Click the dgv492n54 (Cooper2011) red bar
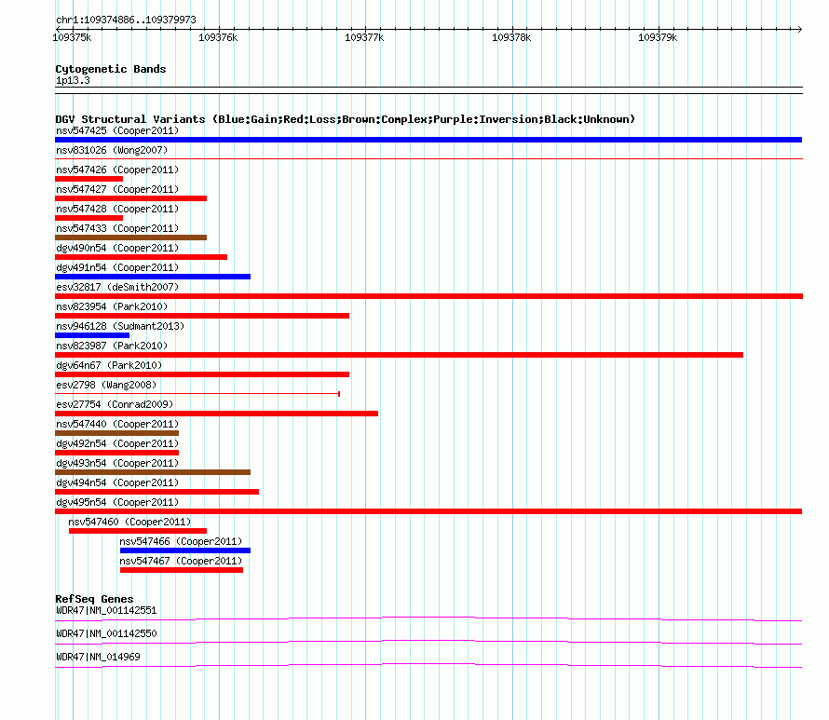Screen dimensions: 829x720 (x=116, y=453)
